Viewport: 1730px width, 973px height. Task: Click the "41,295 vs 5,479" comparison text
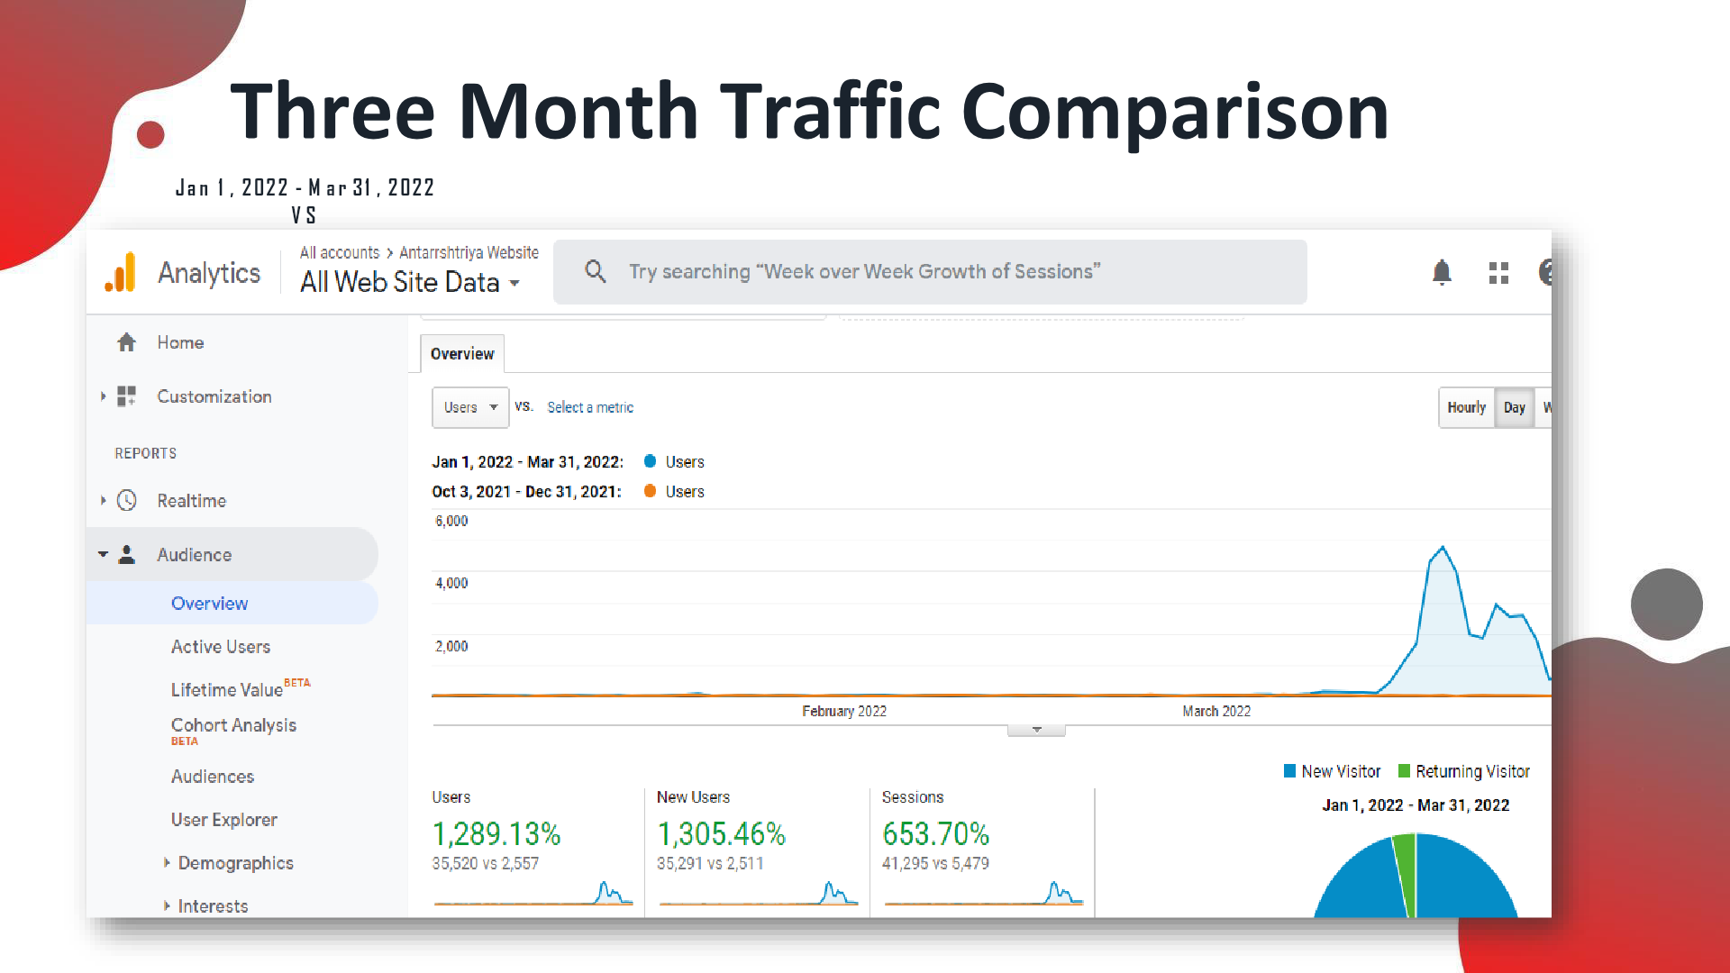pyautogui.click(x=935, y=863)
